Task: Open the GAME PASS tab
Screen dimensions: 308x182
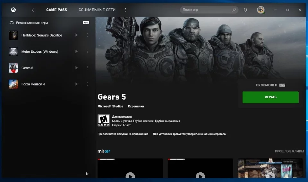Action: [56, 10]
